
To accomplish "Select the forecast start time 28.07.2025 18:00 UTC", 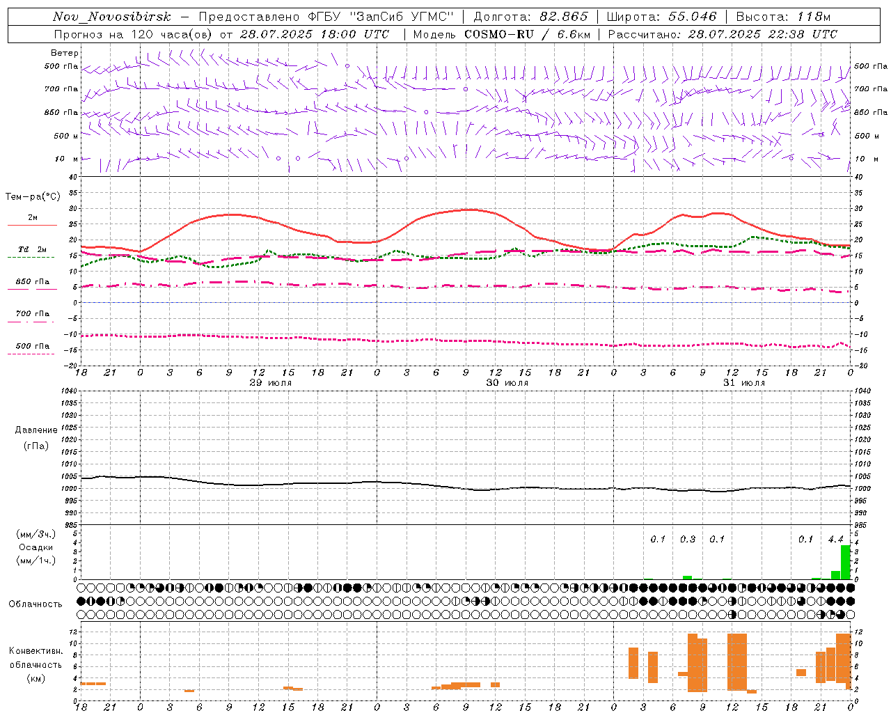I will [x=314, y=34].
